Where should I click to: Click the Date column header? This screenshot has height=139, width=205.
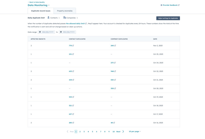155,39
